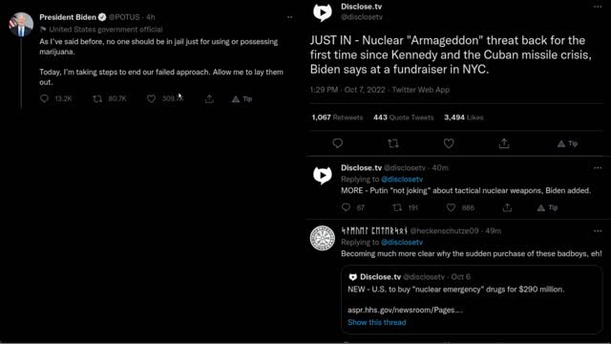The width and height of the screenshot is (611, 344).
Task: Share President Biden's tweet
Action: coord(209,98)
